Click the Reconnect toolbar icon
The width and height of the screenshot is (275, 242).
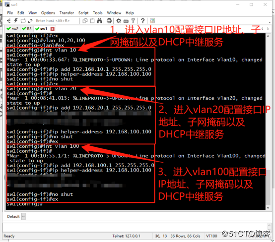[23, 21]
